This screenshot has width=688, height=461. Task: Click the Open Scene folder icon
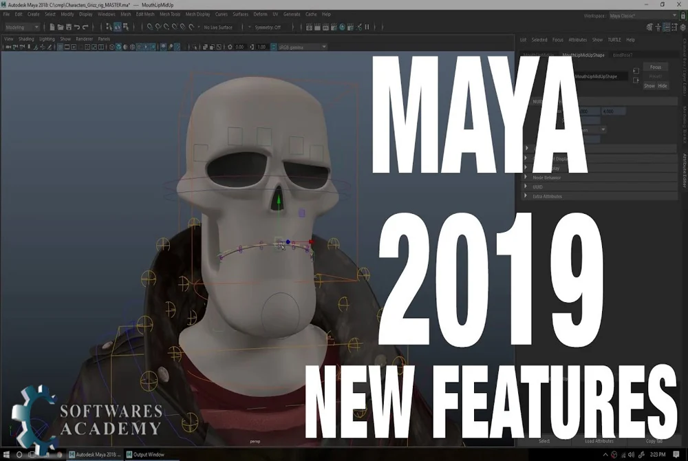(61, 28)
